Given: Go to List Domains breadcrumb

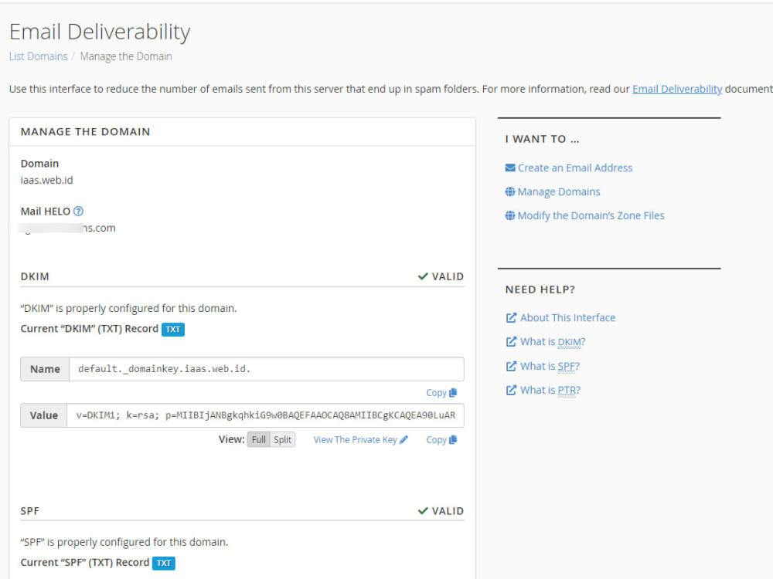Looking at the screenshot, I should click(39, 56).
